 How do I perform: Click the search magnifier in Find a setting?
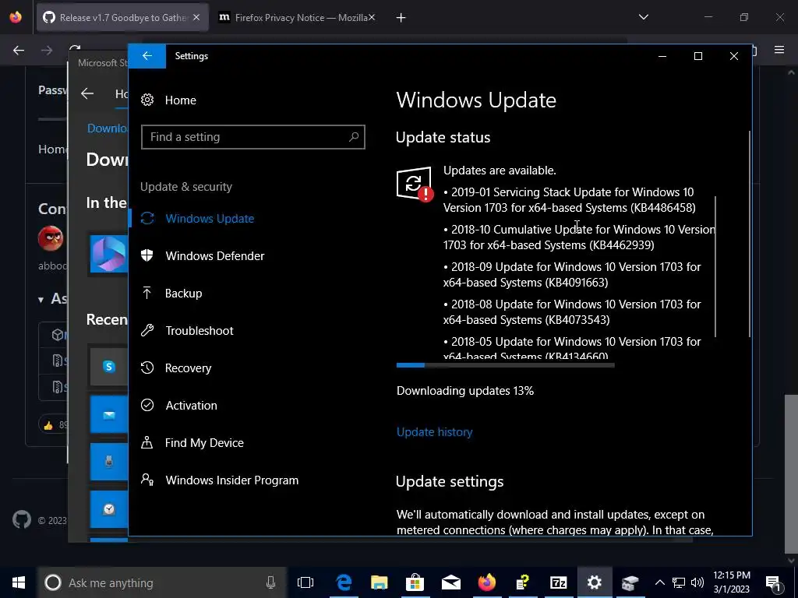[354, 137]
